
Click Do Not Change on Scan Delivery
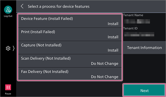click(105, 64)
